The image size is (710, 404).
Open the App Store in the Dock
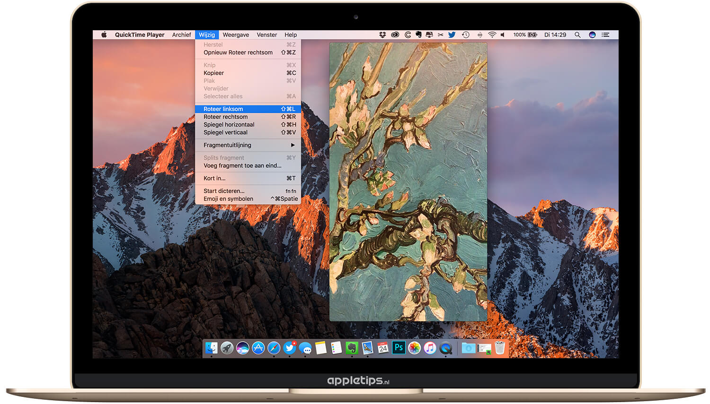pyautogui.click(x=258, y=348)
